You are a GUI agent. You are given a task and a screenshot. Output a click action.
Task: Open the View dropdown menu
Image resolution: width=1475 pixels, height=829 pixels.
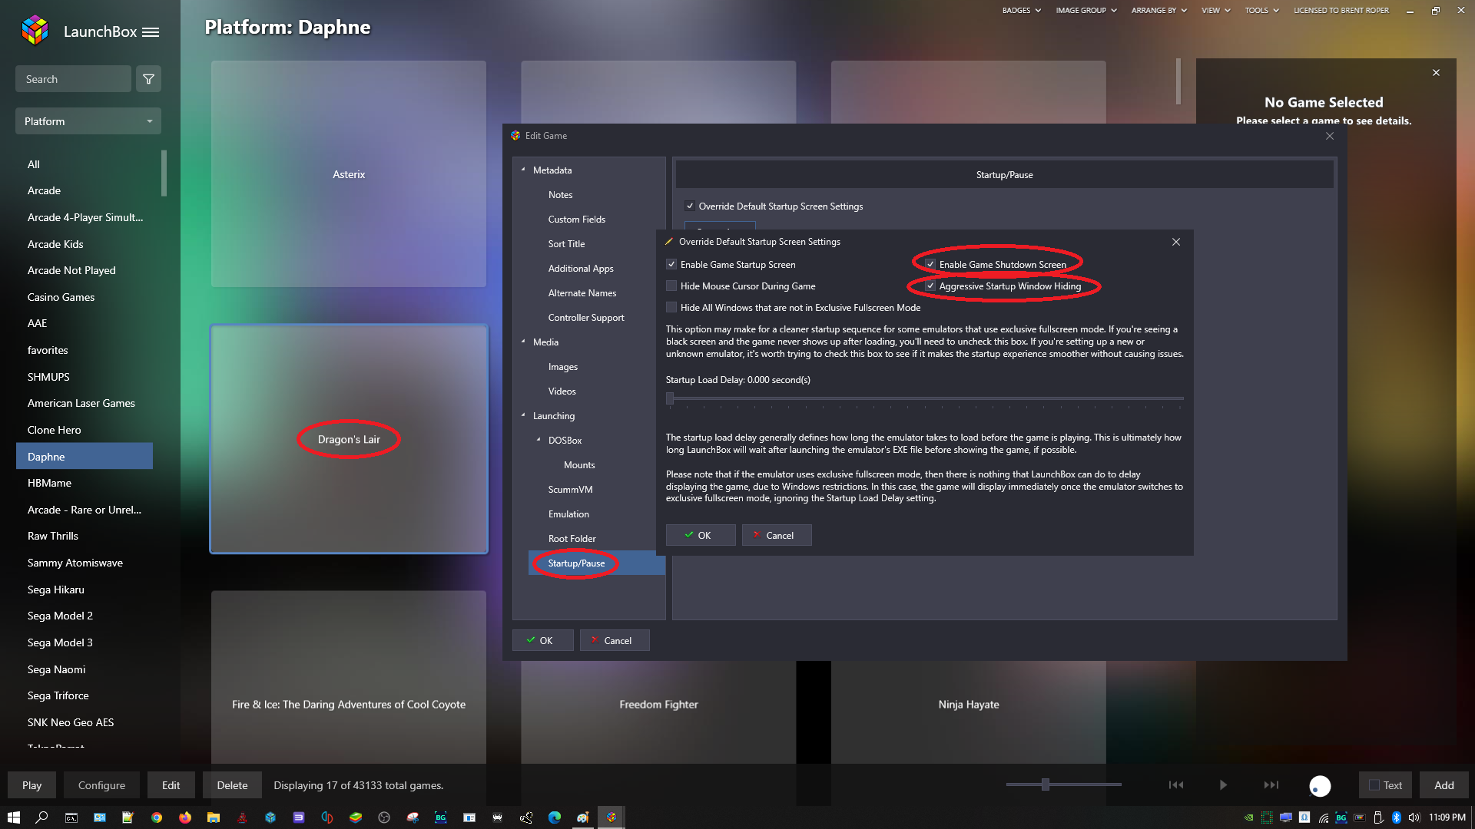(x=1216, y=11)
